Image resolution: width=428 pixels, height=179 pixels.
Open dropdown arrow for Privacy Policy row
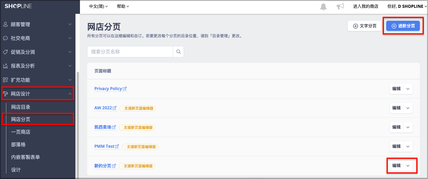[408, 89]
